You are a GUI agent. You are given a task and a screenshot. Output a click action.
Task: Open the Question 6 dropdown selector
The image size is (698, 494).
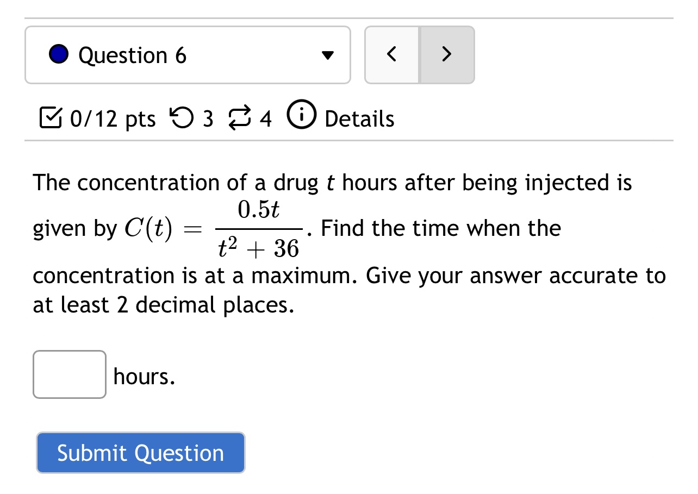tap(188, 54)
